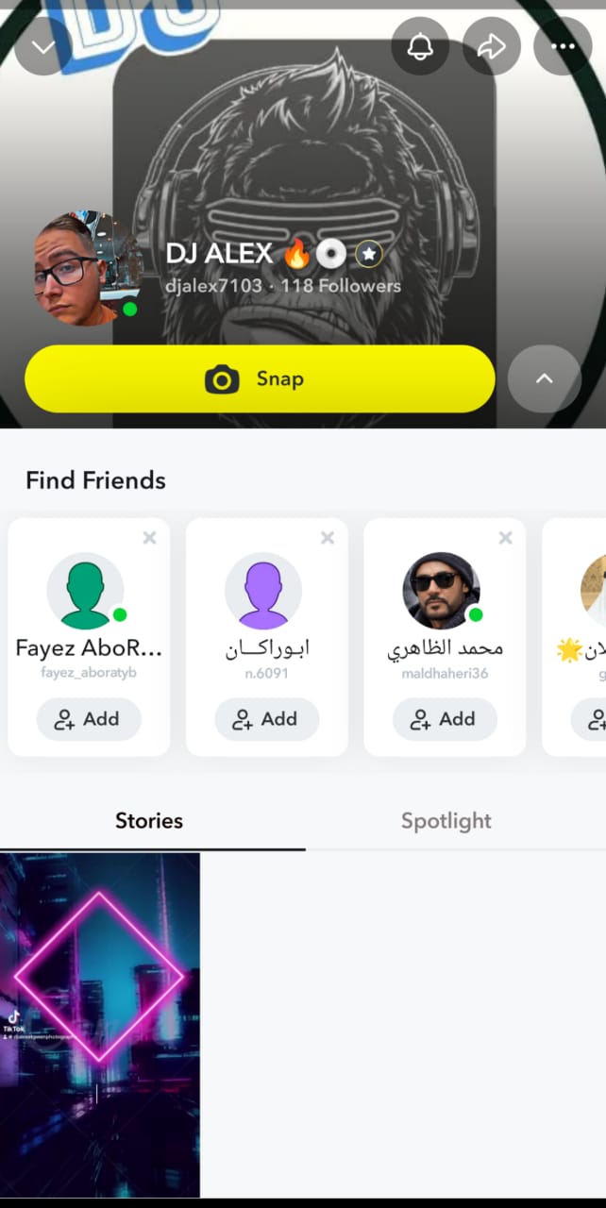Tap the star badge next to DJ ALEX

point(368,254)
